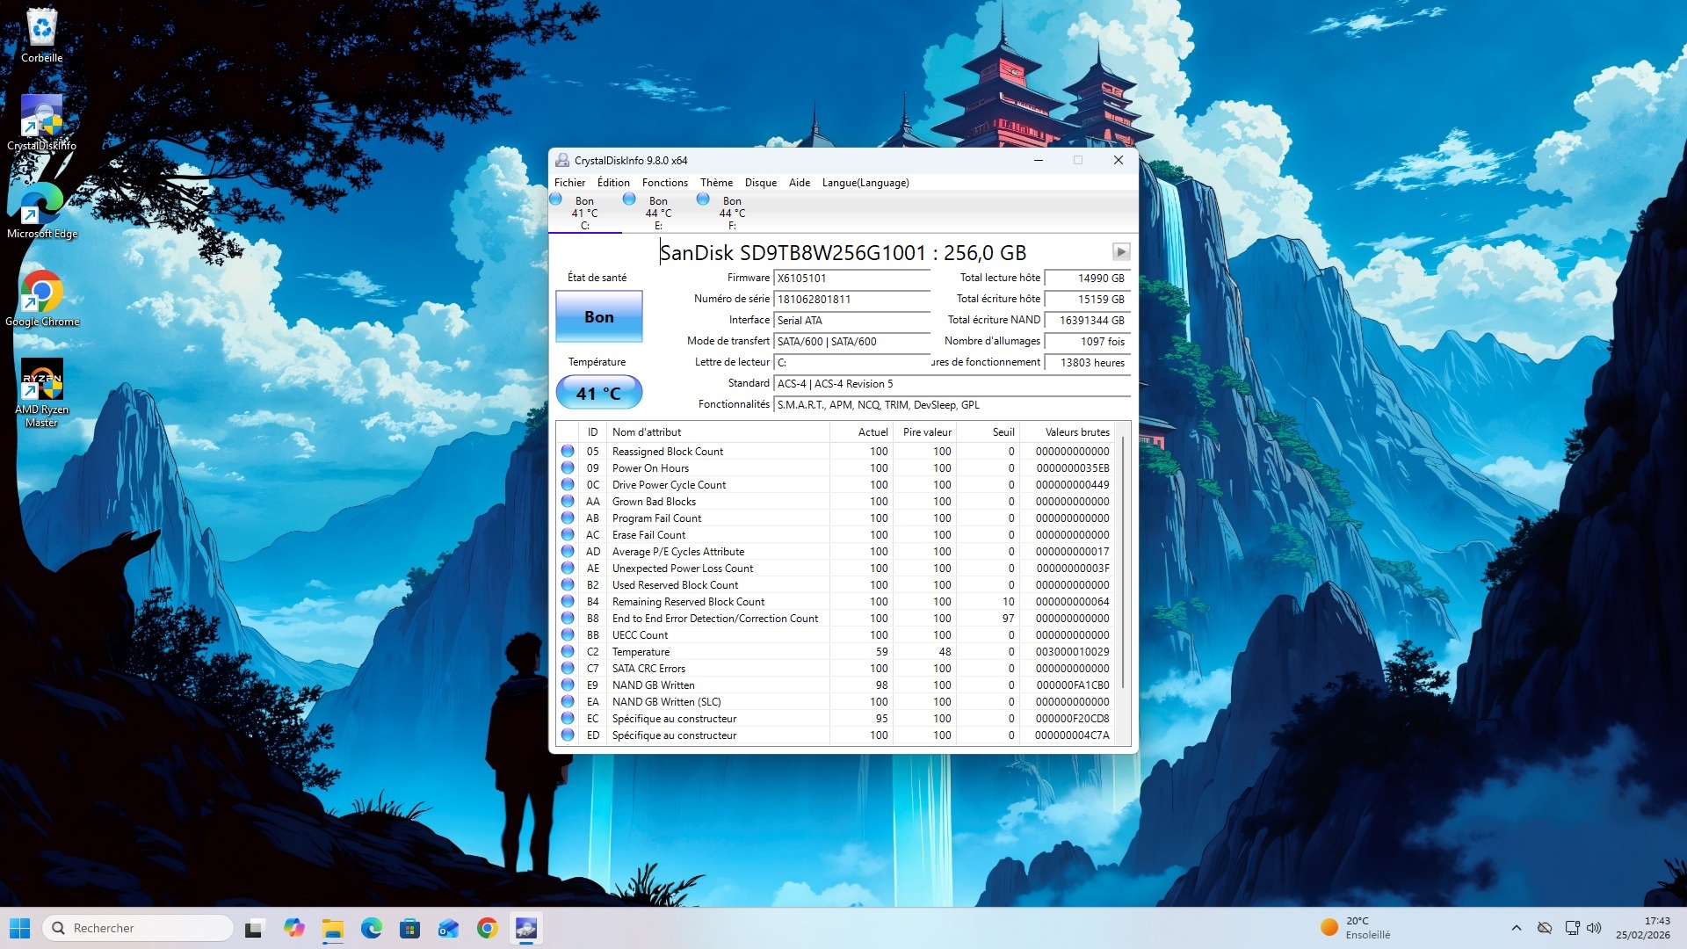Click the Google Chrome taskbar icon

click(488, 929)
